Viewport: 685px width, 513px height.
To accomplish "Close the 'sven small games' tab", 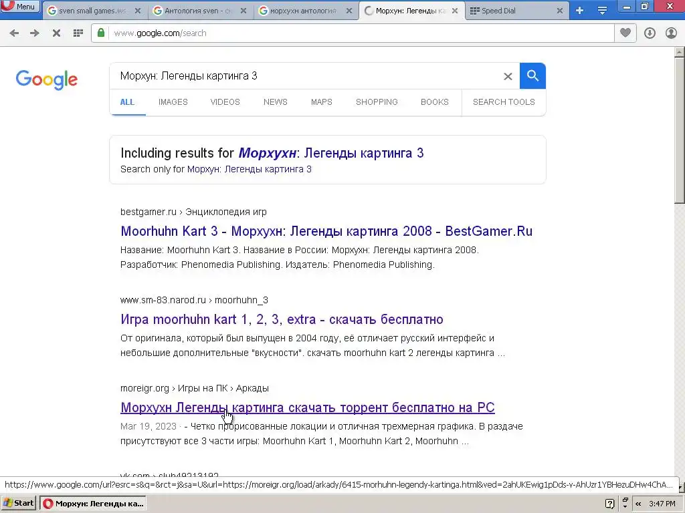I will (x=138, y=11).
